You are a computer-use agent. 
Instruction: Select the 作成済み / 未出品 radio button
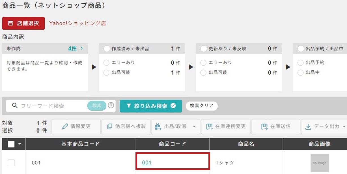tap(107, 49)
